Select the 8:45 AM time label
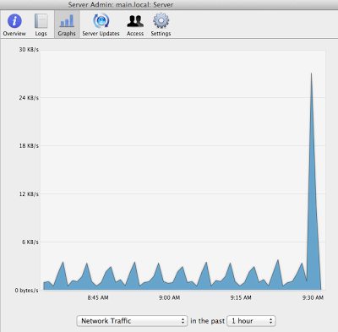This screenshot has height=332, width=338. [98, 297]
